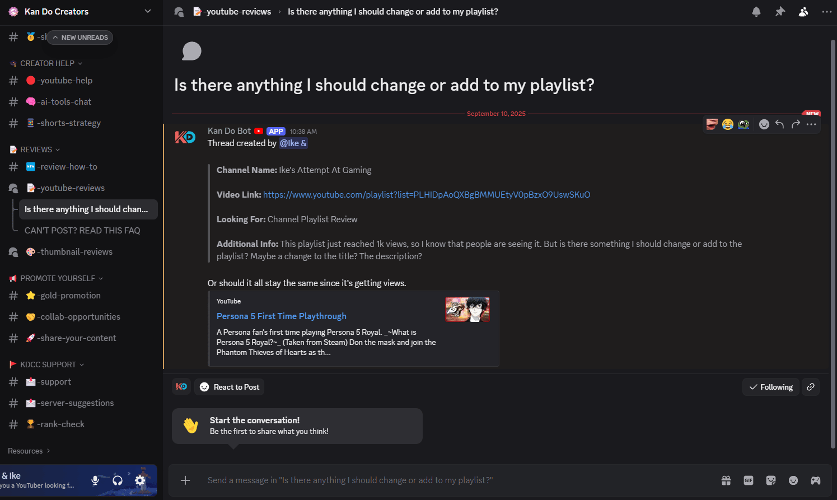Mute microphone in user panel

click(x=95, y=480)
